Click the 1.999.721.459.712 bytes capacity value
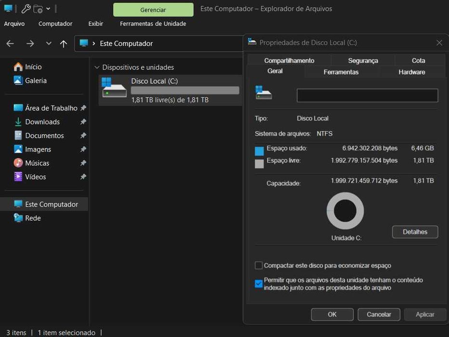449x337 pixels. click(364, 181)
